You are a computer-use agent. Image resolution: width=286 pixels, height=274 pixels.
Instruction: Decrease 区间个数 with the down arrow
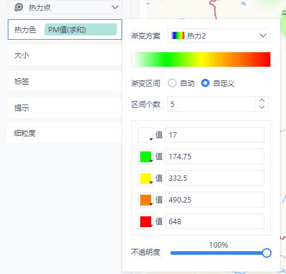point(262,108)
